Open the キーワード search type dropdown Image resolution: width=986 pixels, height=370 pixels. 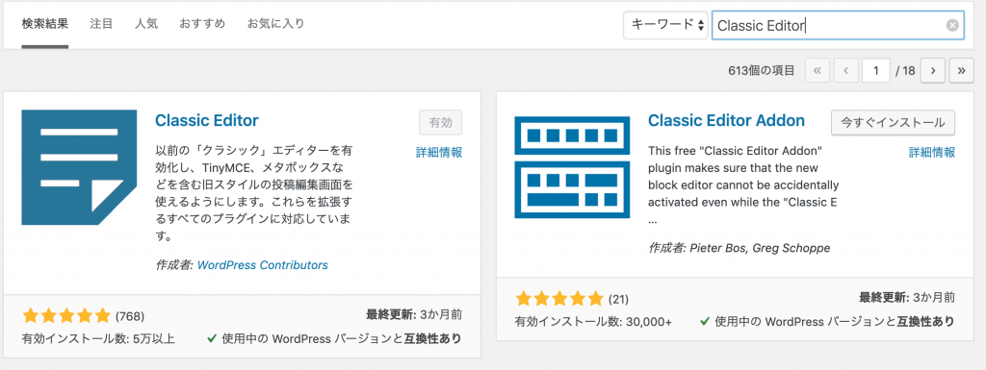click(666, 25)
